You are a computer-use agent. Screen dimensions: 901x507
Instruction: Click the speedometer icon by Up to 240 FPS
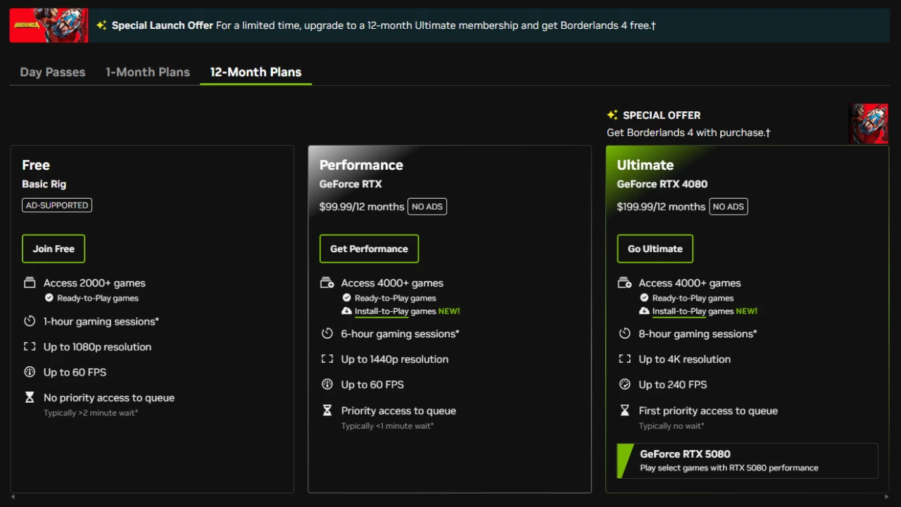[625, 384]
